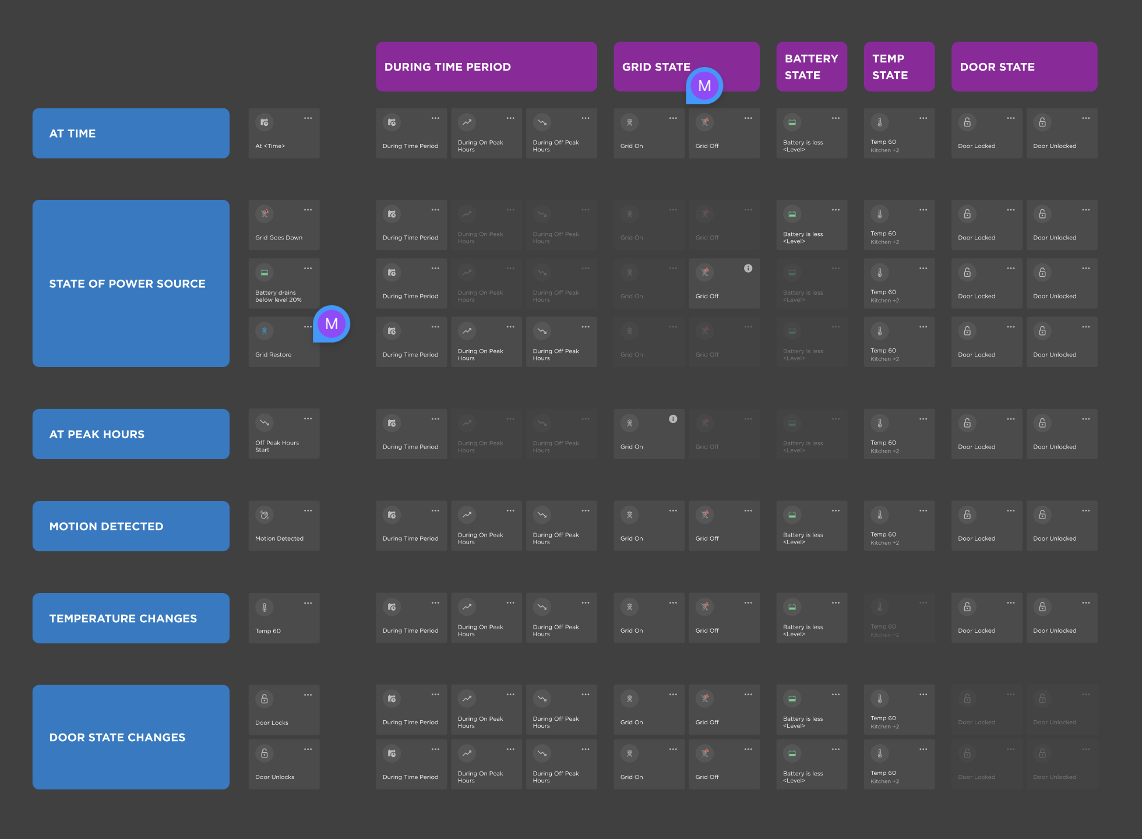Screen dimensions: 1142x839
Task: Open three-dot menu on Motion Detected card
Action: [308, 511]
